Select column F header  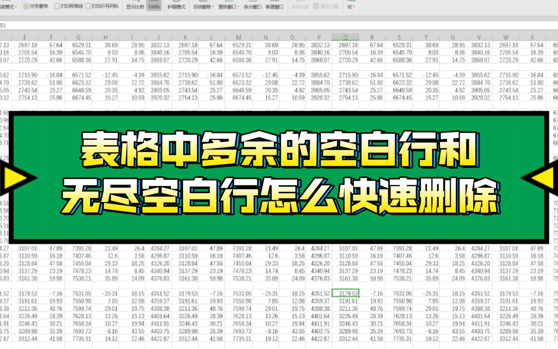[x=51, y=37]
